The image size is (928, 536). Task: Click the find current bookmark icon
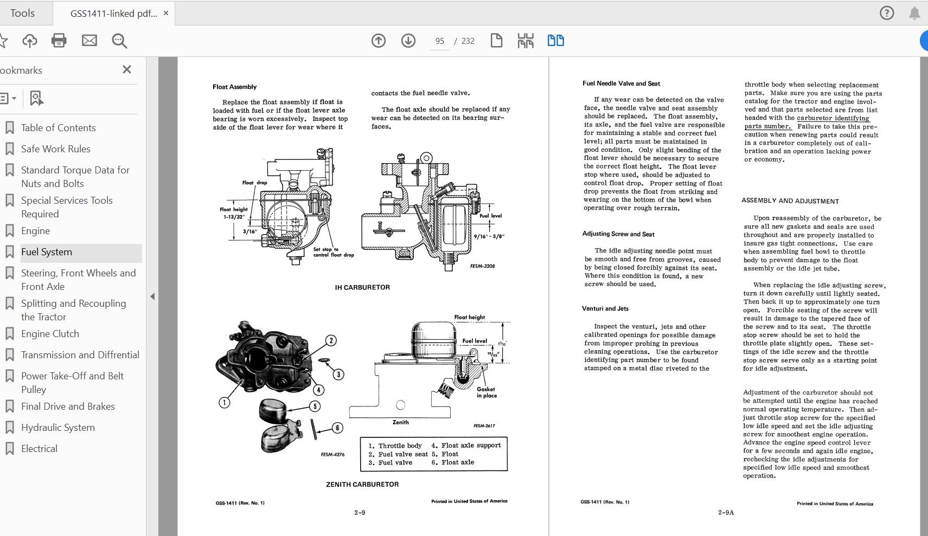[36, 98]
